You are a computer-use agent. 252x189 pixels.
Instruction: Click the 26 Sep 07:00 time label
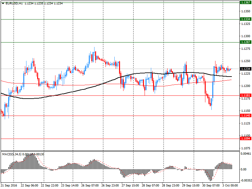[90, 186]
